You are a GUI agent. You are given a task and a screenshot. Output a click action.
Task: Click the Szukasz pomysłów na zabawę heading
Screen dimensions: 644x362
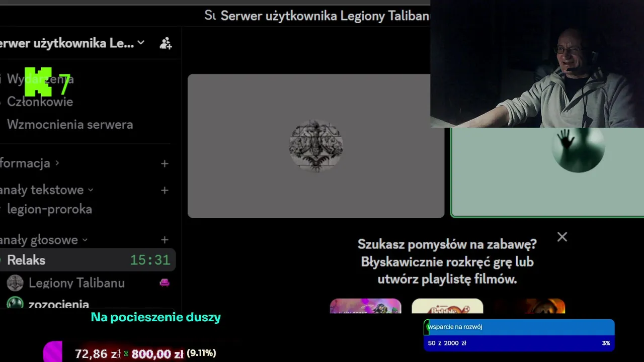point(447,244)
